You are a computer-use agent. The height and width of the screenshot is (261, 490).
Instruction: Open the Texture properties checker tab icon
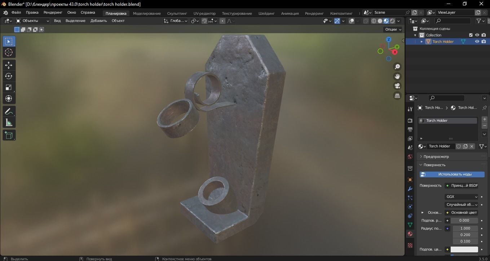tap(410, 245)
